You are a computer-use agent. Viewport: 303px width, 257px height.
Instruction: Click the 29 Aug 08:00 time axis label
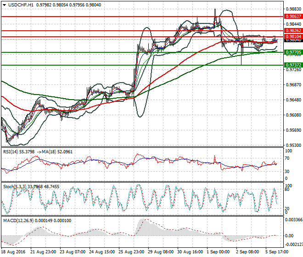[161, 252]
